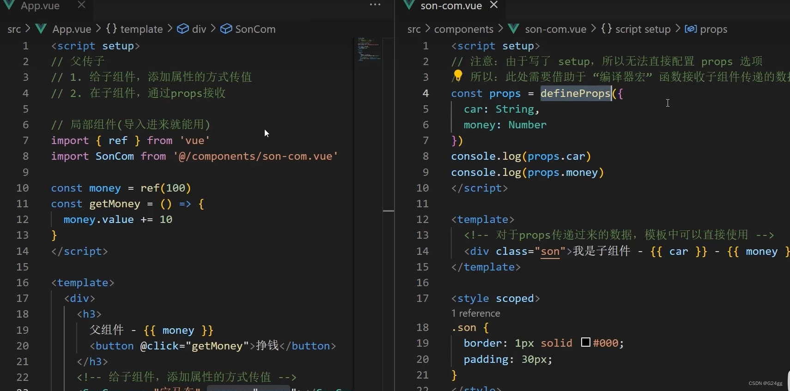The height and width of the screenshot is (391, 790).
Task: Click the src breadcrumb in the son-com.vue editor
Action: pyautogui.click(x=414, y=29)
